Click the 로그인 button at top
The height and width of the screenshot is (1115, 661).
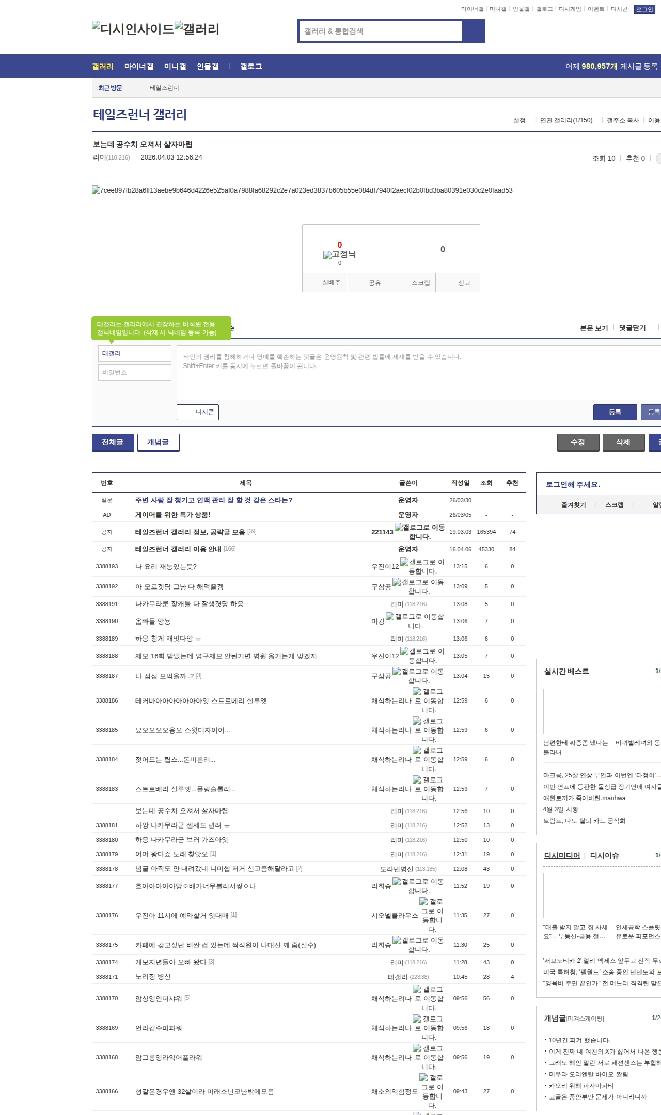644,9
